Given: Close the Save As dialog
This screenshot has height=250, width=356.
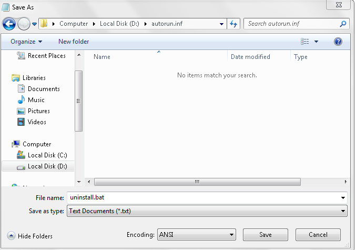Looking at the screenshot, I should pyautogui.click(x=339, y=5).
